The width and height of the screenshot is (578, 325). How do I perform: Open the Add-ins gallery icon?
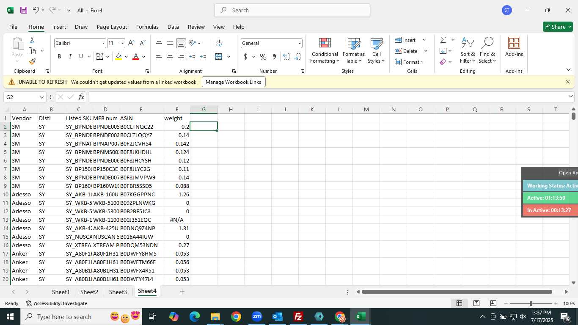coord(514,47)
